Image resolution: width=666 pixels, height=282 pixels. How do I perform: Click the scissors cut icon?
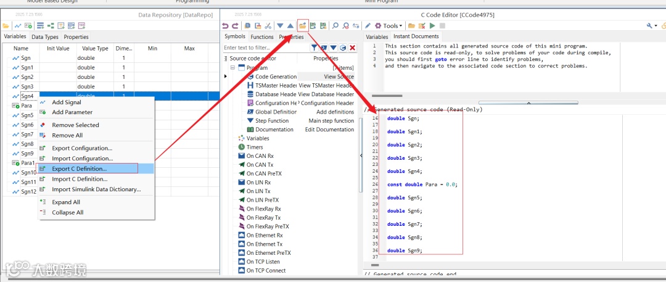click(268, 26)
